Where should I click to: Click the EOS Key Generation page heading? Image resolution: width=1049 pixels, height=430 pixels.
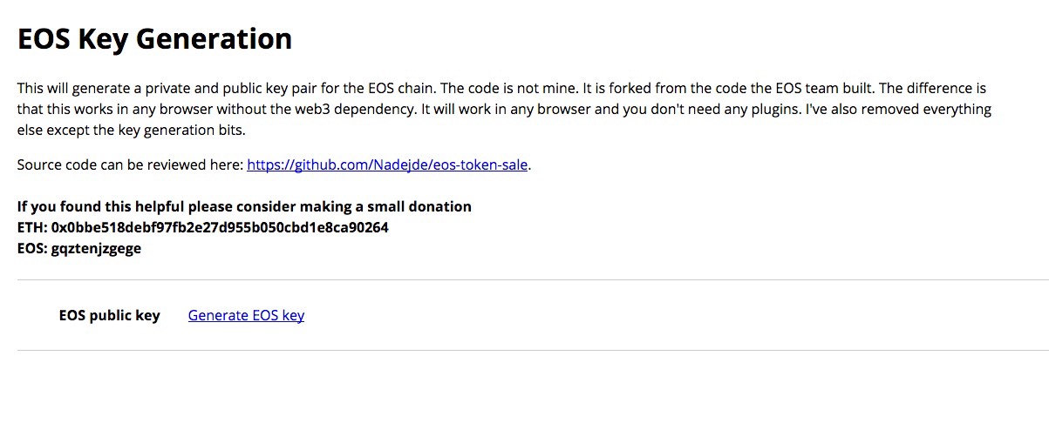point(154,39)
